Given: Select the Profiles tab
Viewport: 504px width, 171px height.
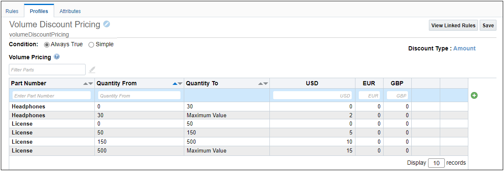Looking at the screenshot, I should coord(39,11).
